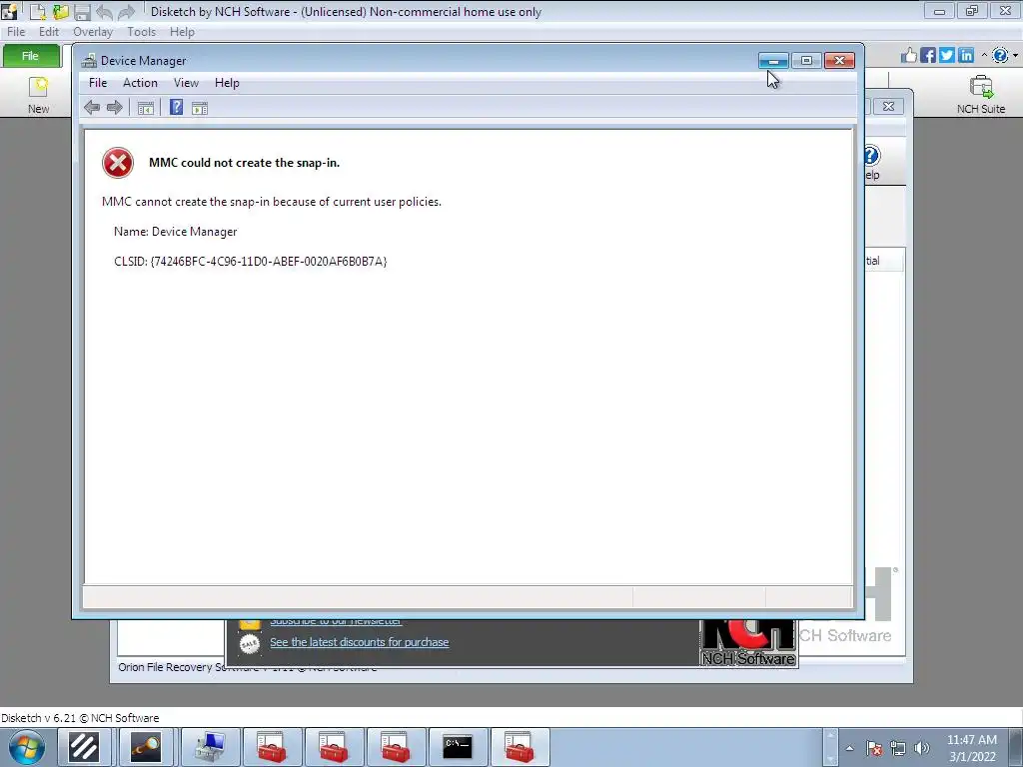This screenshot has width=1023, height=767.
Task: Maximize the Device Manager window
Action: click(x=806, y=61)
